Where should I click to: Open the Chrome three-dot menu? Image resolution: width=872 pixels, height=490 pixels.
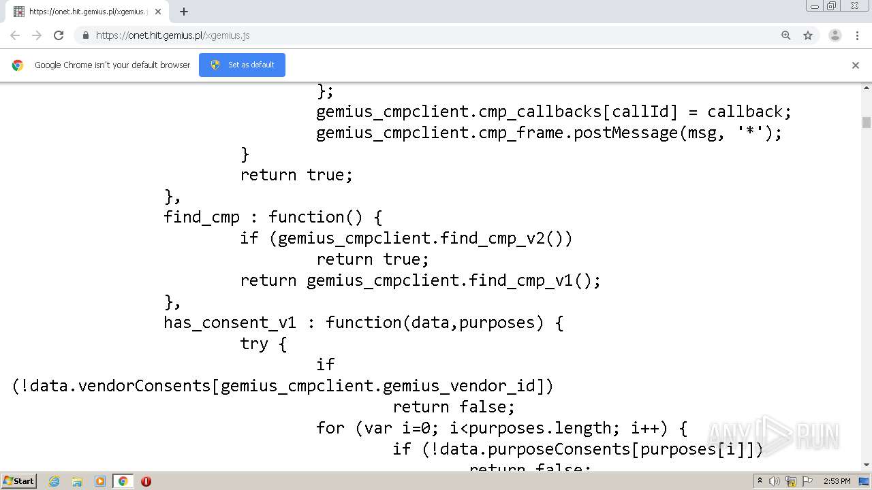click(857, 35)
